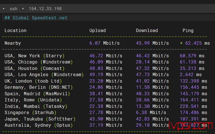Select USA, Houston (Comcast) row
This screenshot has height=134, width=215.
[x=34, y=68]
